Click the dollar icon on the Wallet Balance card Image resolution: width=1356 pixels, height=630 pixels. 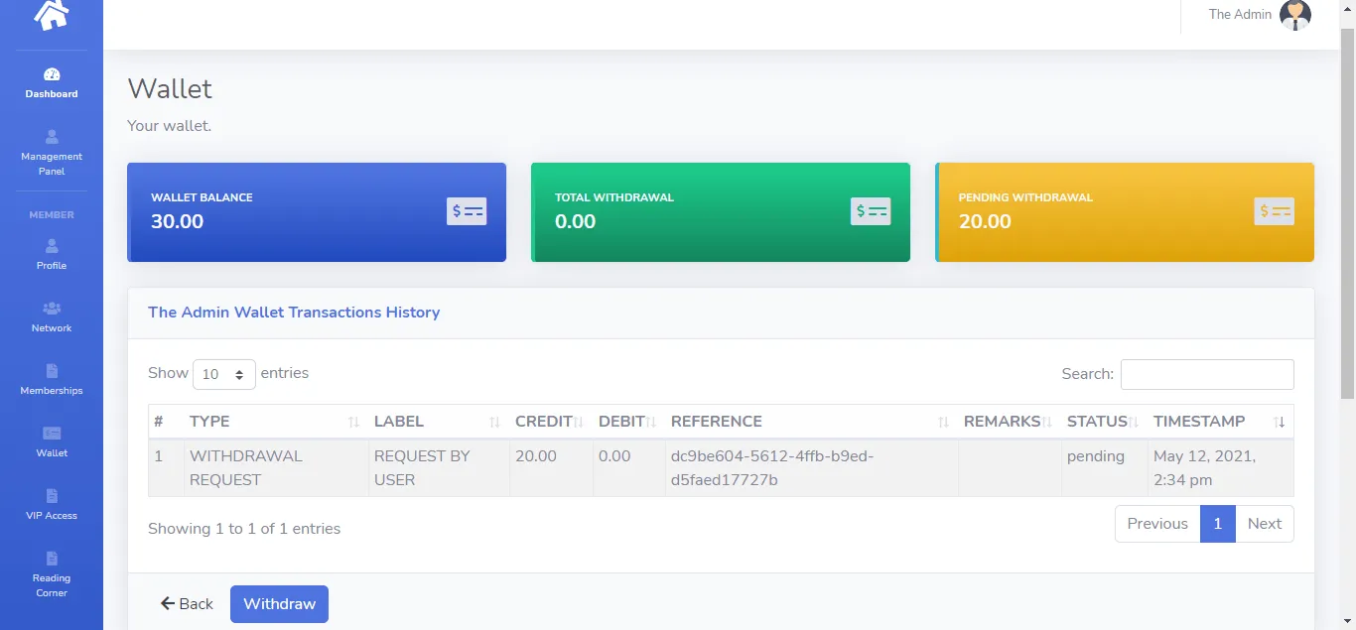[x=467, y=211]
